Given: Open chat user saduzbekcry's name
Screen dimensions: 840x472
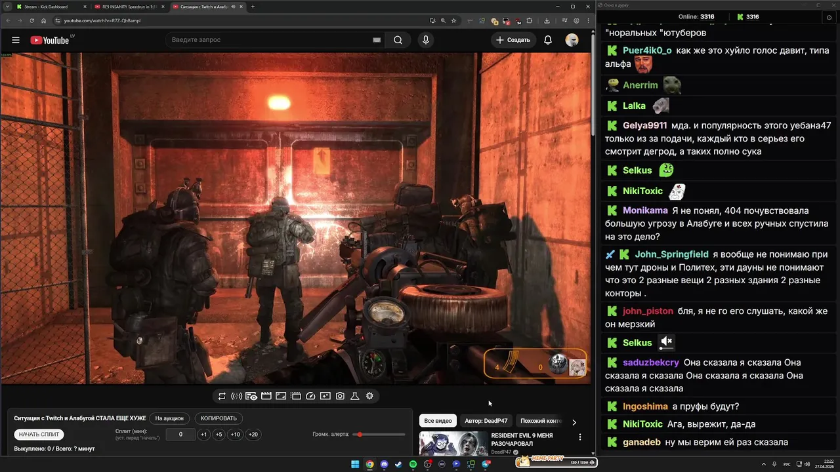Looking at the screenshot, I should point(651,362).
